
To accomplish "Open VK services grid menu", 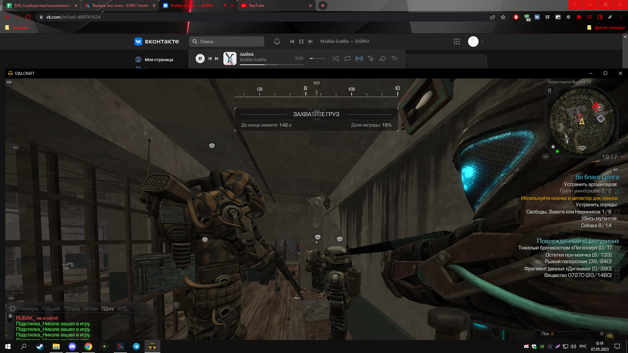I will tap(457, 42).
